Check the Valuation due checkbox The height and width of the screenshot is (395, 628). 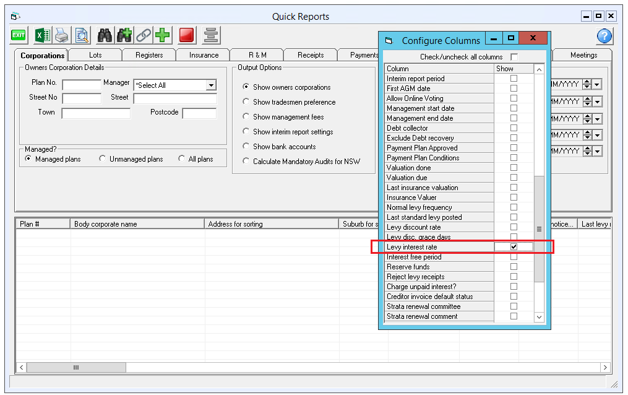pos(514,178)
